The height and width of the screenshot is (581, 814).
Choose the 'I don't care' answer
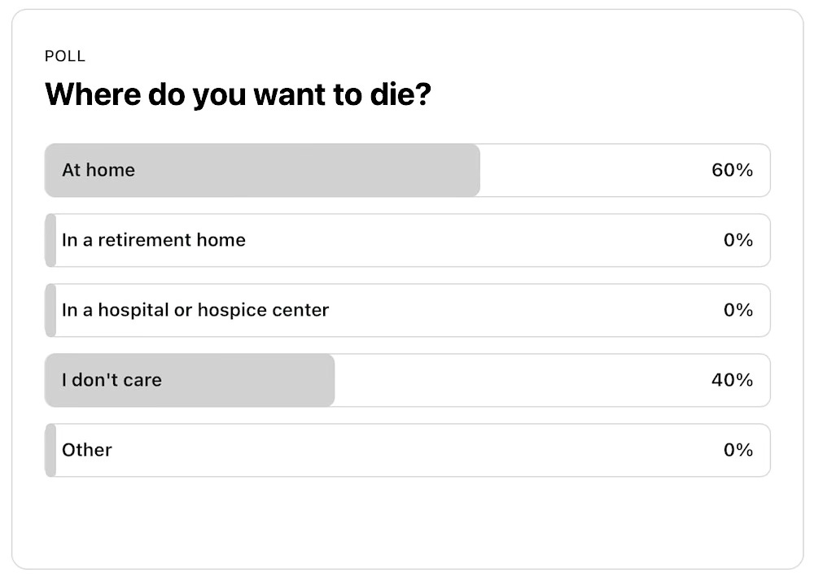click(x=407, y=380)
